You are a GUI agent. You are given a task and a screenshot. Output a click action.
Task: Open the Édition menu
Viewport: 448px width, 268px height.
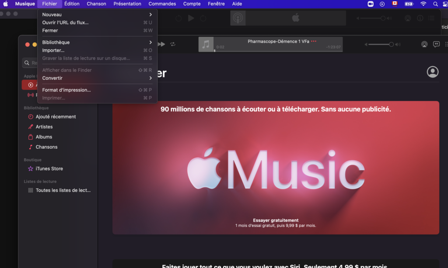72,4
